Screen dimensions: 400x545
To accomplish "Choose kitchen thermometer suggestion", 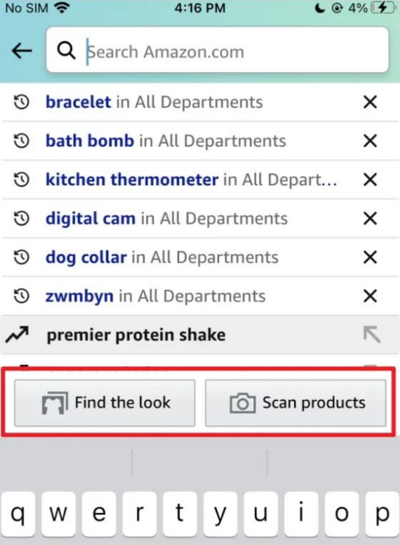I will click(x=132, y=180).
